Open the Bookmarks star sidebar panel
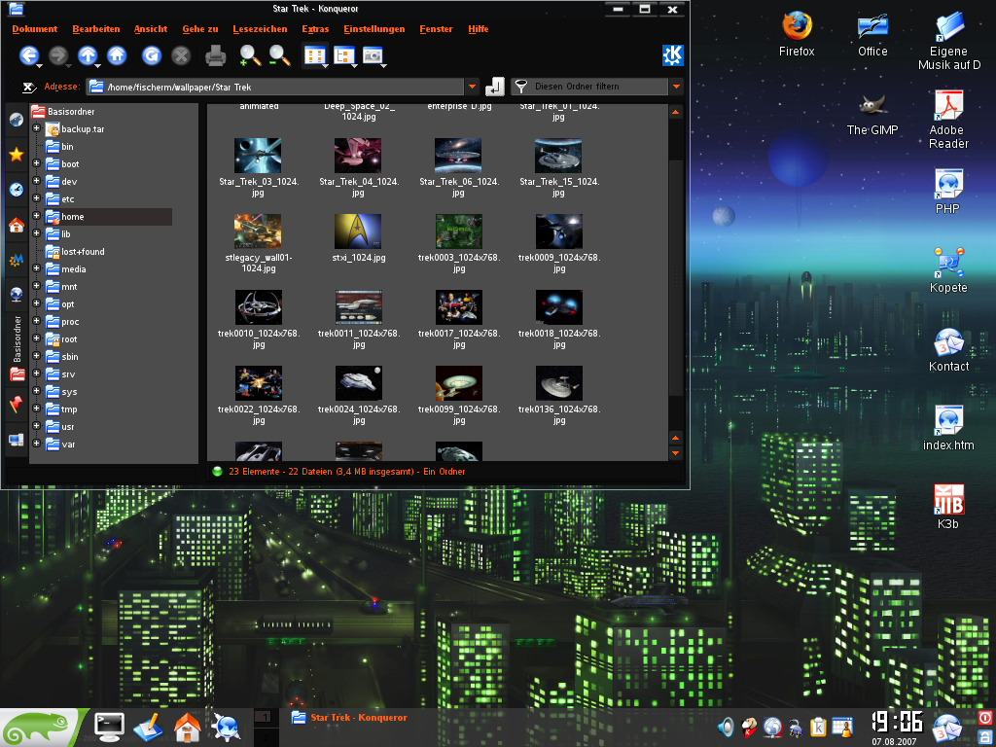Screen dimensions: 996x747 (17, 155)
